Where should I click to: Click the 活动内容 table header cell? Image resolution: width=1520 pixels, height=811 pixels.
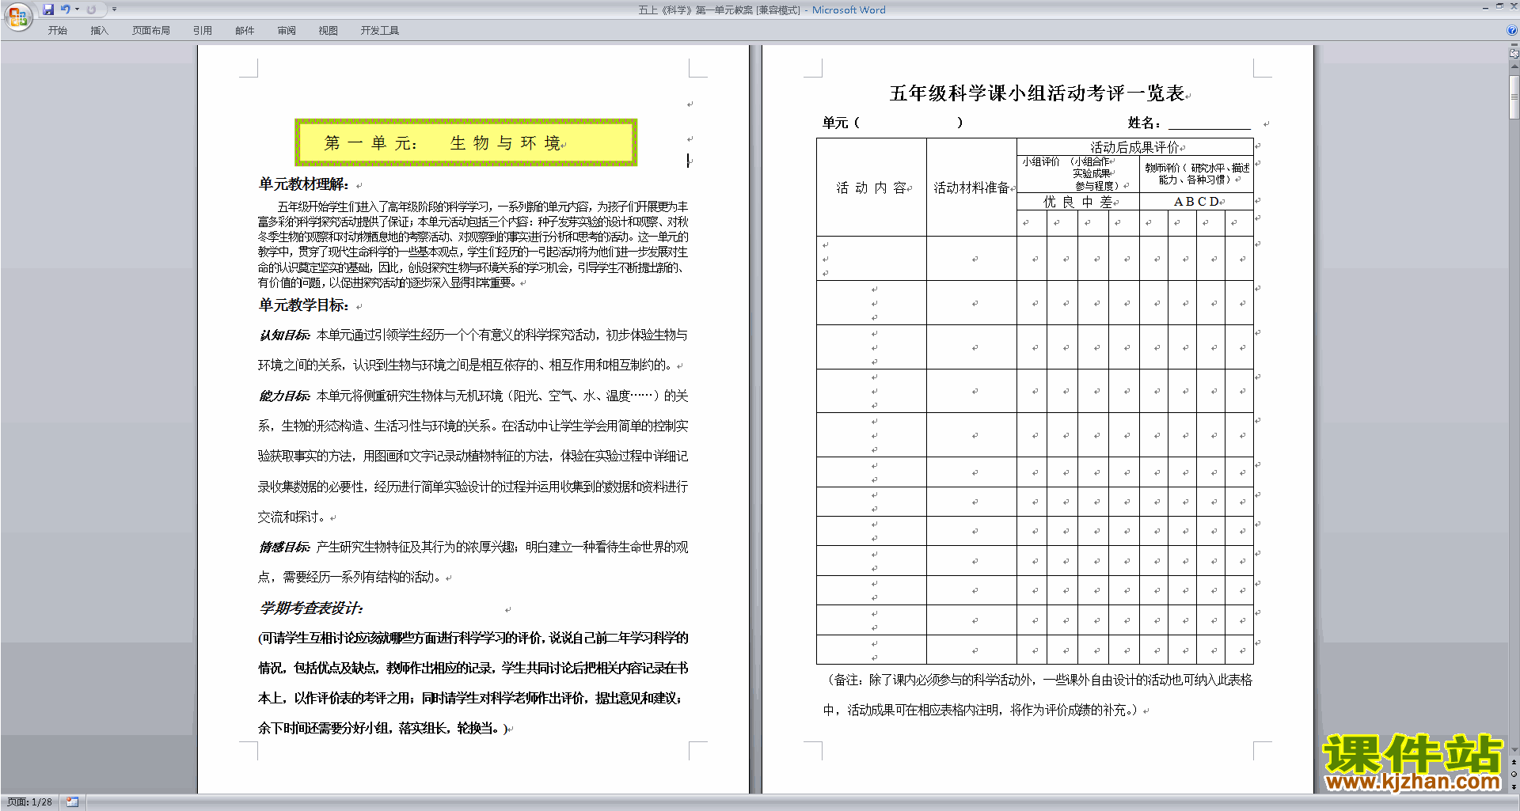[x=872, y=188]
